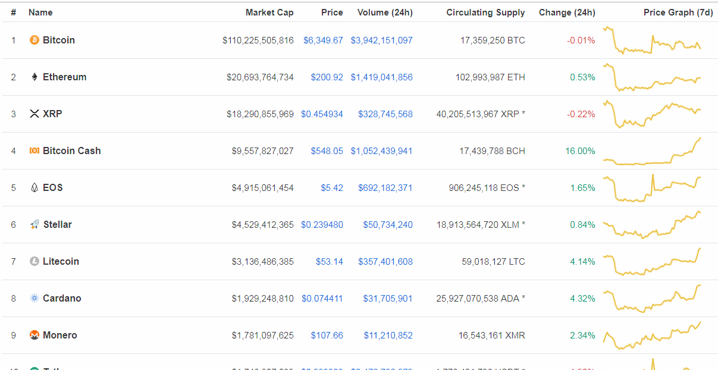718x370 pixels.
Task: Click the Bitcoin Cash logo icon
Action: click(35, 151)
